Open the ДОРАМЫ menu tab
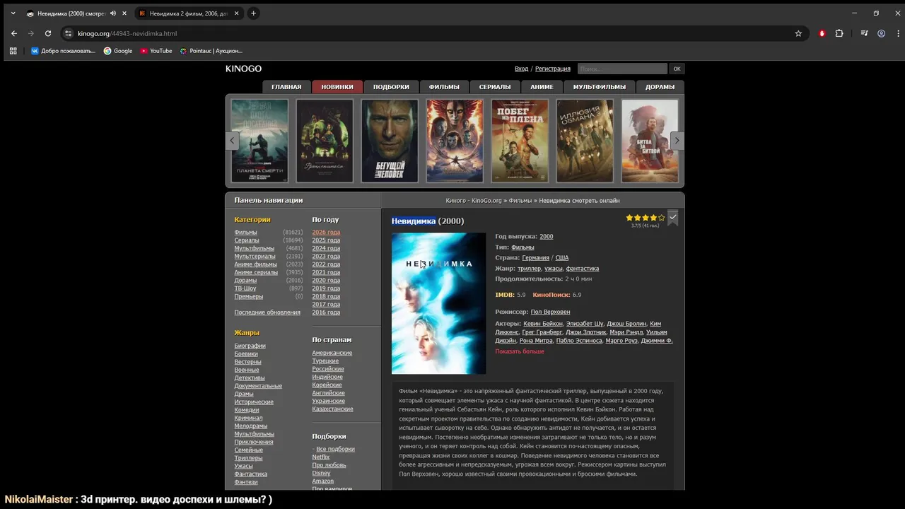 pos(660,87)
